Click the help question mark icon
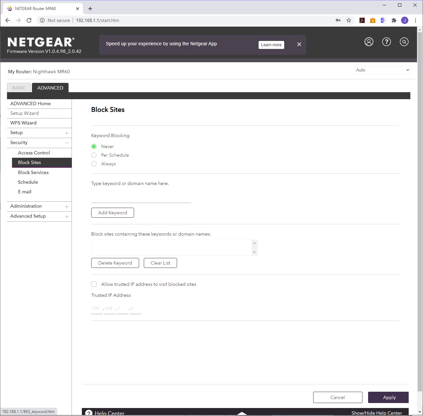The image size is (423, 416). pos(386,42)
